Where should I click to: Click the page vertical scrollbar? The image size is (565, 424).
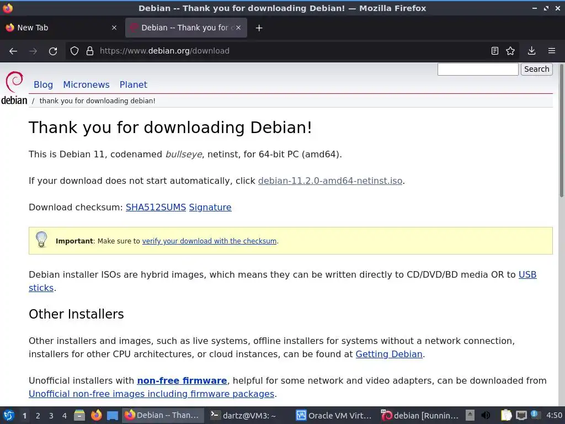(561, 130)
